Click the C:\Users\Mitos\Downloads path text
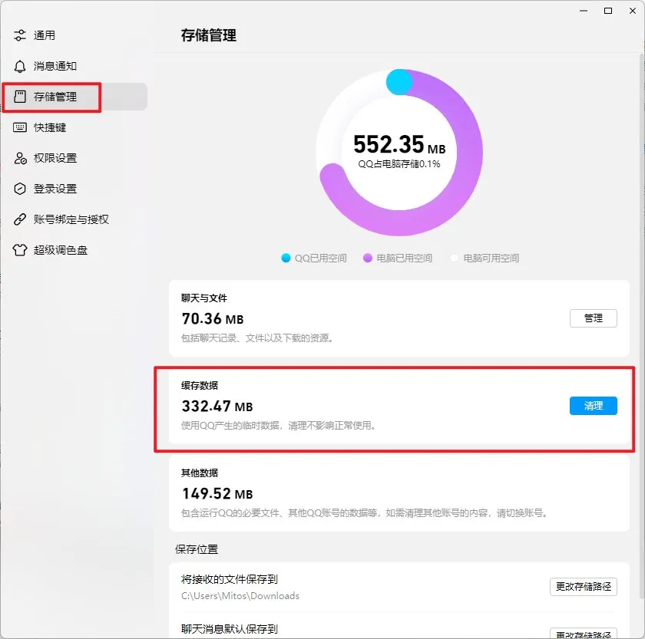This screenshot has height=639, width=645. [x=240, y=596]
